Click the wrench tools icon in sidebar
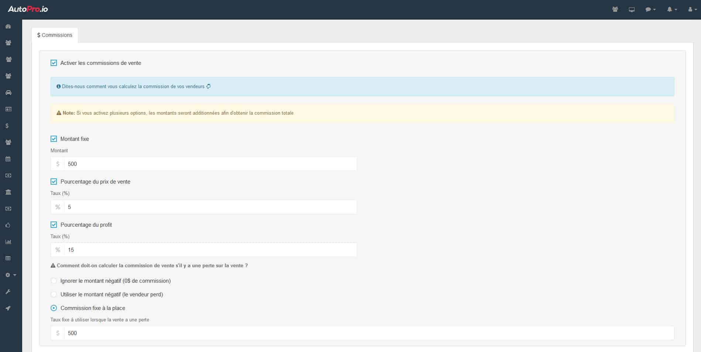701x352 pixels. [8, 292]
